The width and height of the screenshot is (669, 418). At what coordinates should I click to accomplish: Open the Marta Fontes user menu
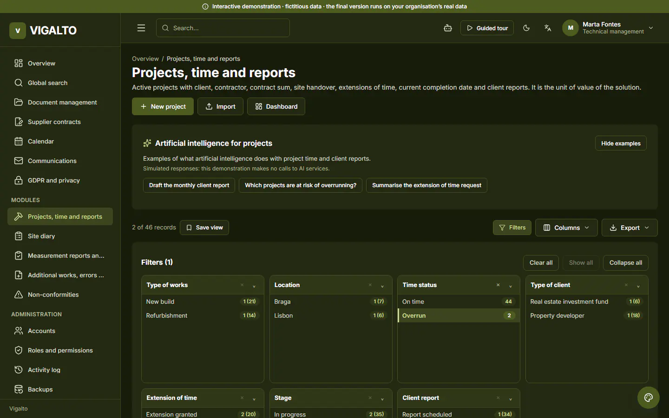point(608,28)
